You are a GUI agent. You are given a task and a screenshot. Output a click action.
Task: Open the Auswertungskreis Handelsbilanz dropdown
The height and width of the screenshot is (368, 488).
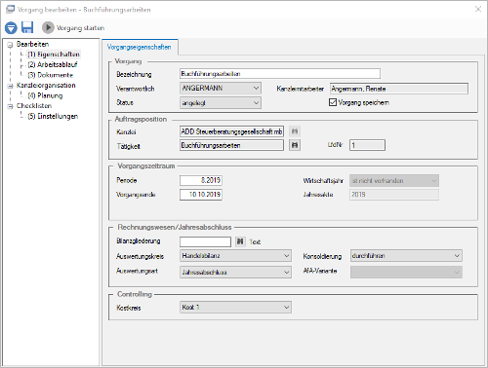(235, 256)
